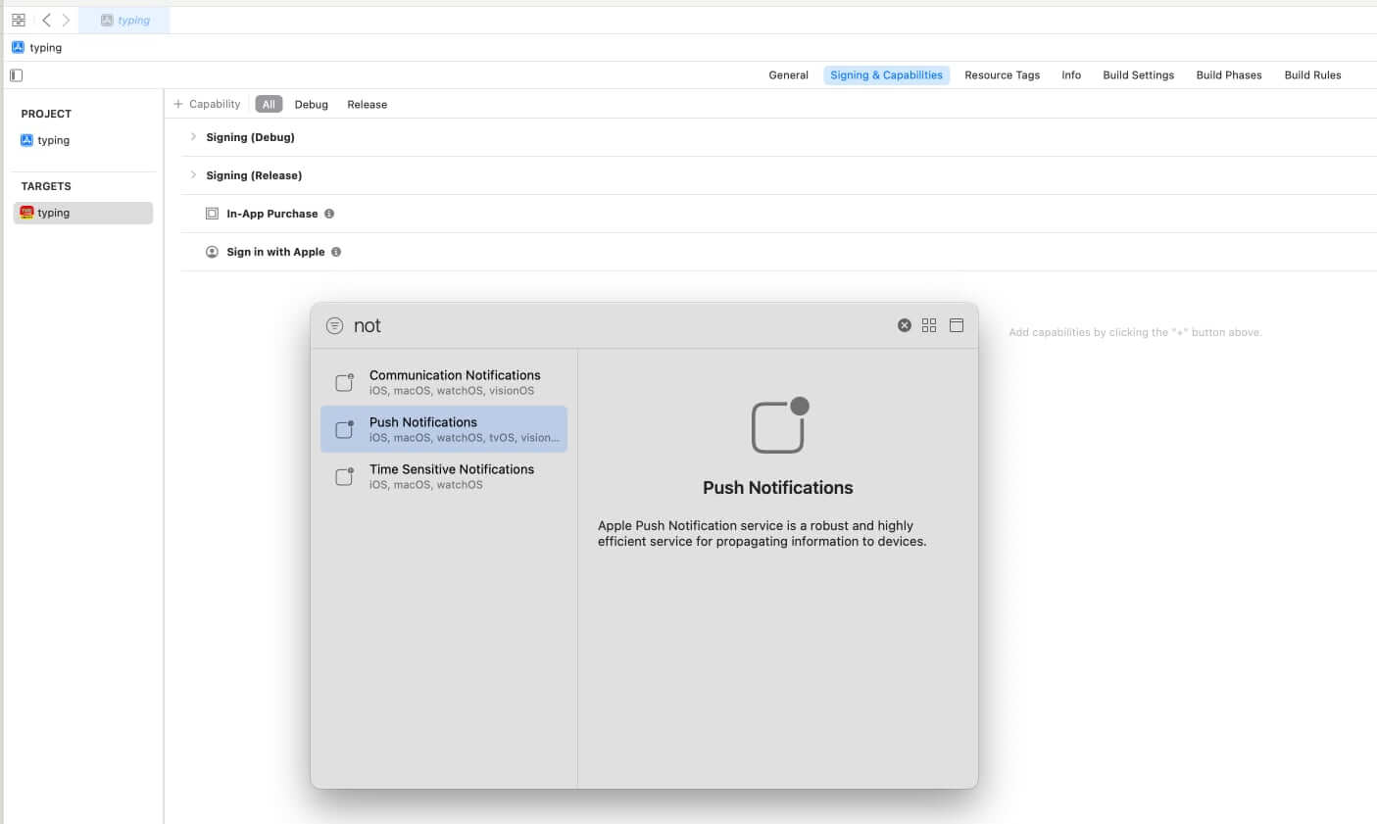
Task: Open the Info tab
Action: click(1071, 75)
